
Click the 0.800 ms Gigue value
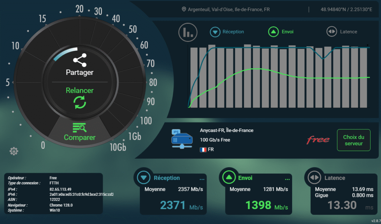click(x=362, y=195)
